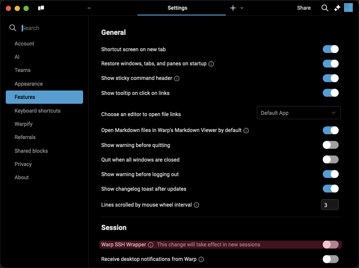Click the lines scrolled interval field
The width and height of the screenshot is (359, 268).
click(329, 205)
